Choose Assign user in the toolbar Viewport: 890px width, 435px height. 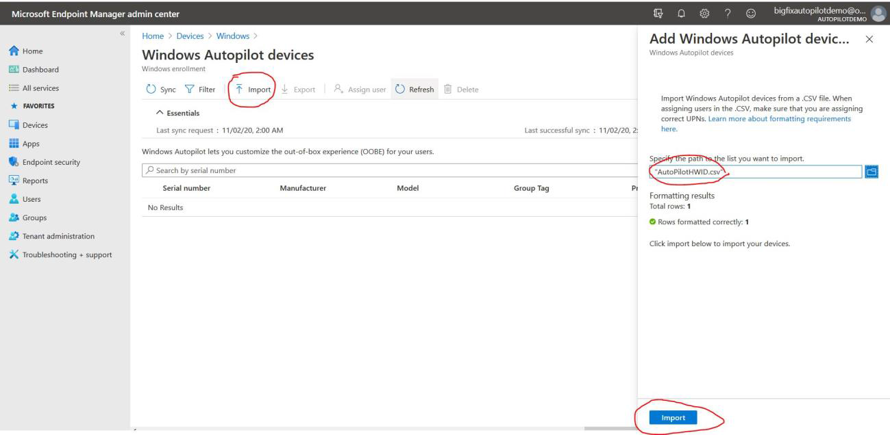coord(360,90)
